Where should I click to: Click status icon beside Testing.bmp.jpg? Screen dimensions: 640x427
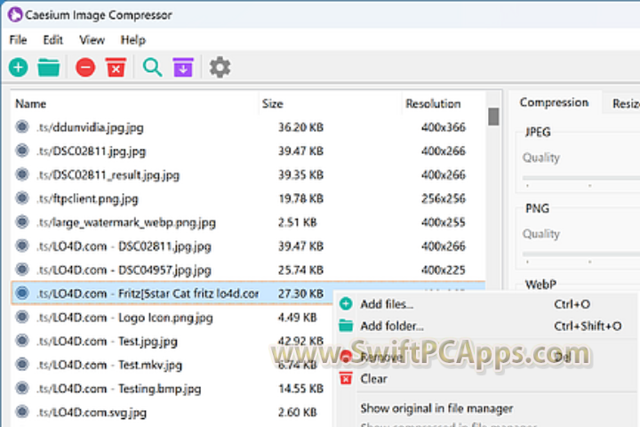coord(22,388)
